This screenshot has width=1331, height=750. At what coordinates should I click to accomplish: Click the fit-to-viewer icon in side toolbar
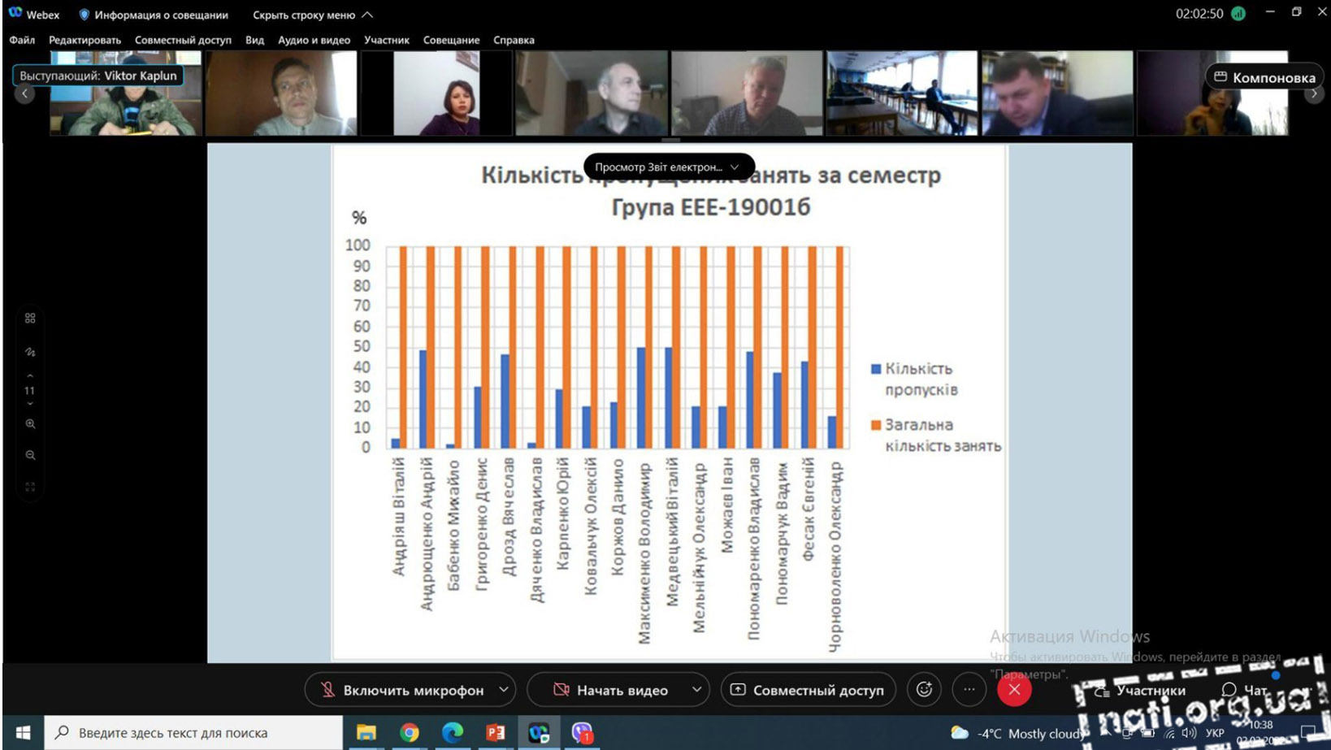tap(30, 488)
